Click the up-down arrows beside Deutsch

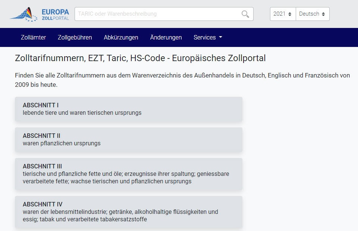323,14
